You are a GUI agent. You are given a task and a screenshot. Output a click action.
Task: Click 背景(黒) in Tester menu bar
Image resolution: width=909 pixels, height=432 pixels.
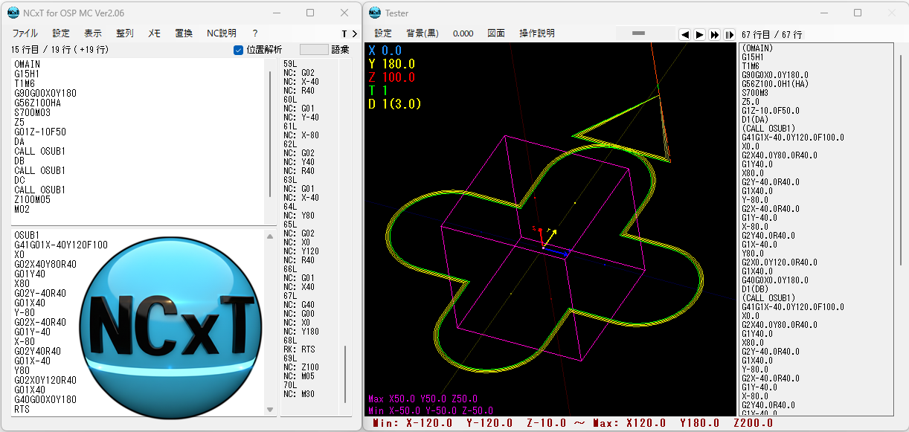[422, 33]
